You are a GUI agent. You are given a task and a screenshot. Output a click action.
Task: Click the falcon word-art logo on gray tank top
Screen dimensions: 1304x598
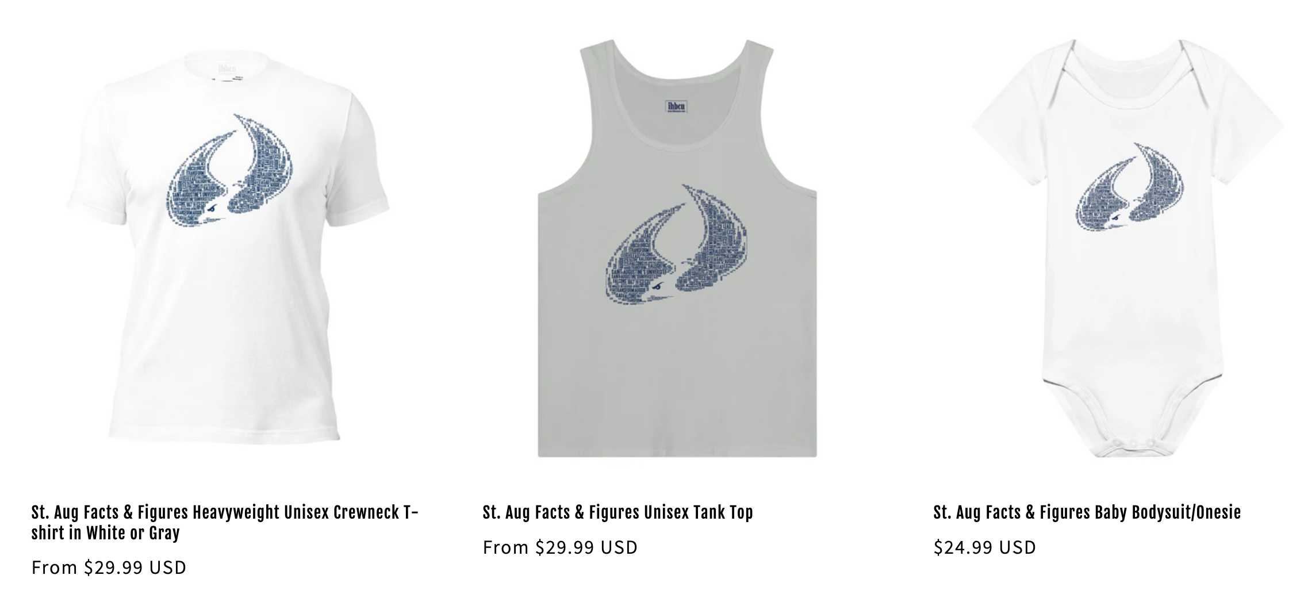[677, 244]
